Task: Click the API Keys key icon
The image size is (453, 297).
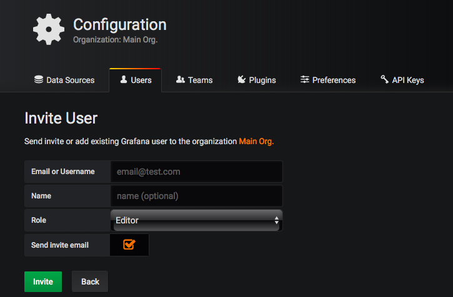Action: [384, 79]
